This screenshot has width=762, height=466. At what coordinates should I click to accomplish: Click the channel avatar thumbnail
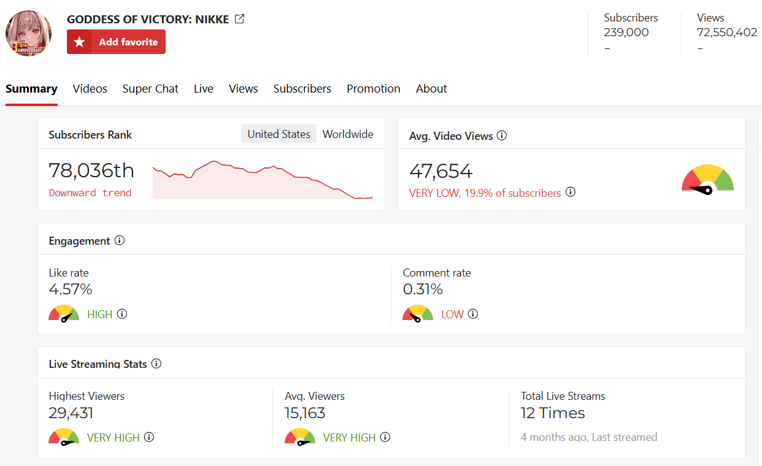coord(28,33)
